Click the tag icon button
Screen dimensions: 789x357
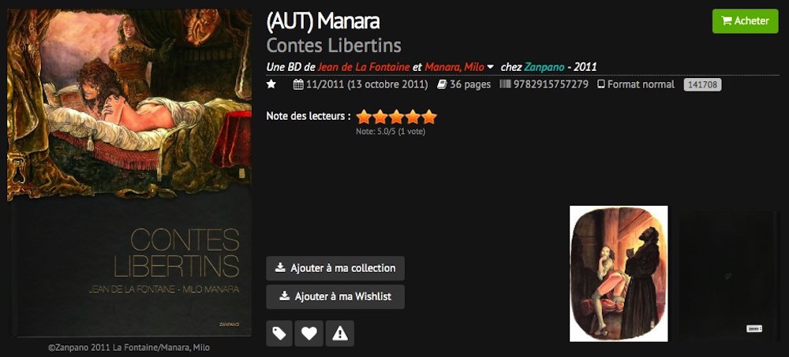279,333
